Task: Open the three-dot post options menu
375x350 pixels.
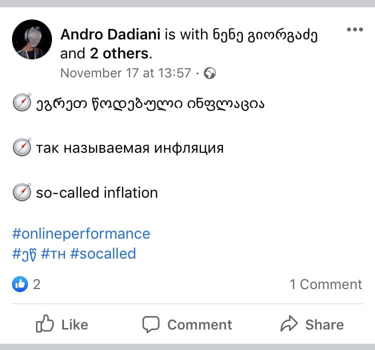Action: [x=355, y=29]
